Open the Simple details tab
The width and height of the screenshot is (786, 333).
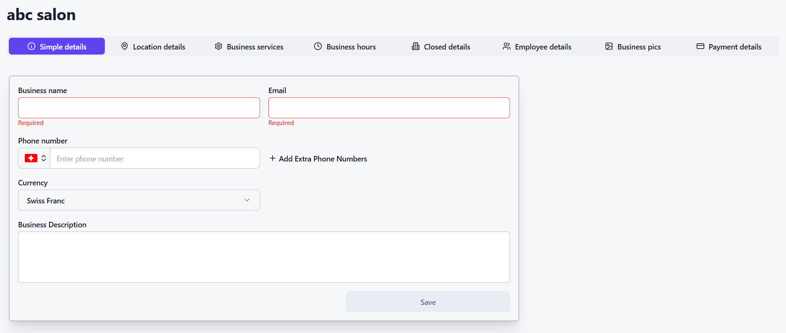click(57, 46)
